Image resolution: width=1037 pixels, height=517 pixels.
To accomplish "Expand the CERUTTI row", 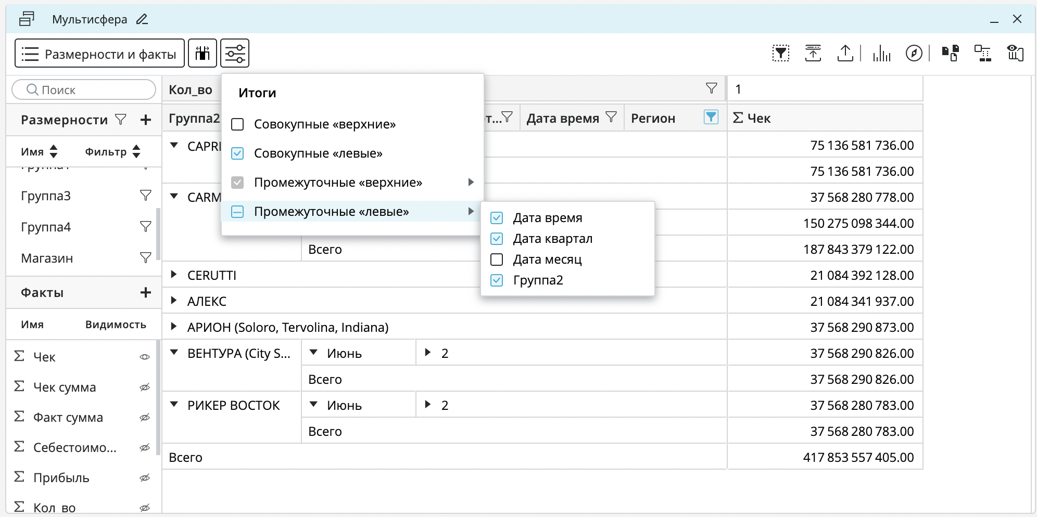I will (174, 275).
